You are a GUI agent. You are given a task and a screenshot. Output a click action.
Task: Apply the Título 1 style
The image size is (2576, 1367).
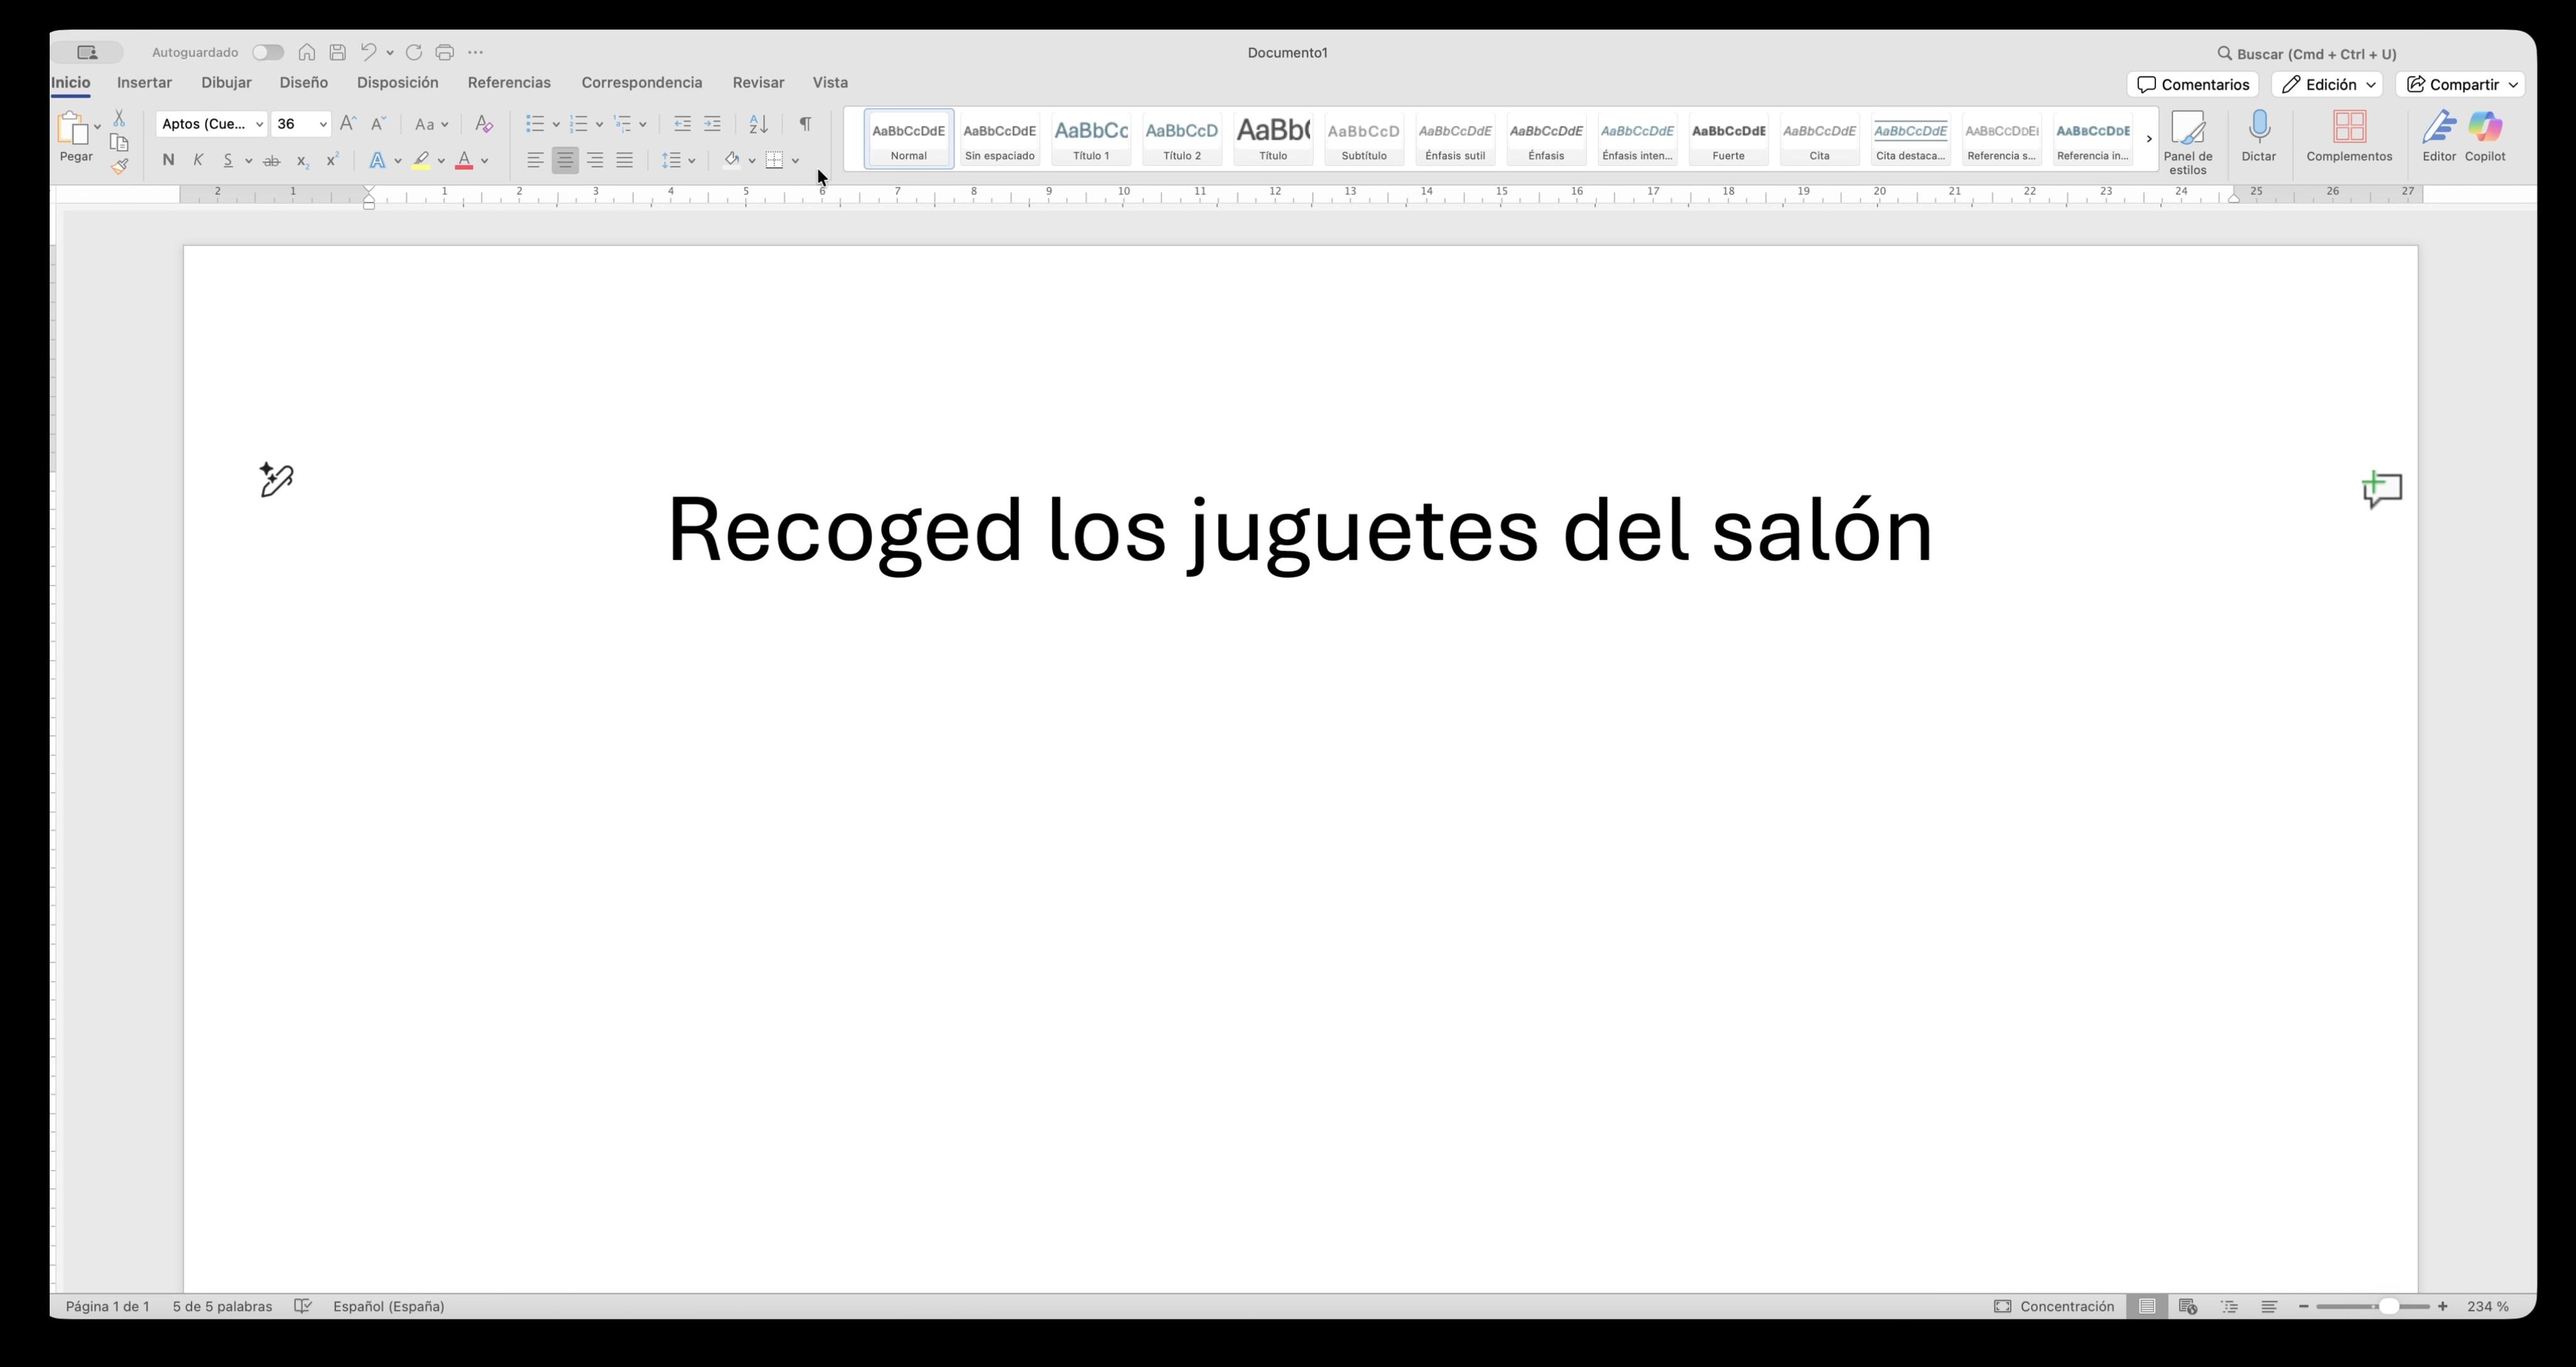coord(1091,138)
